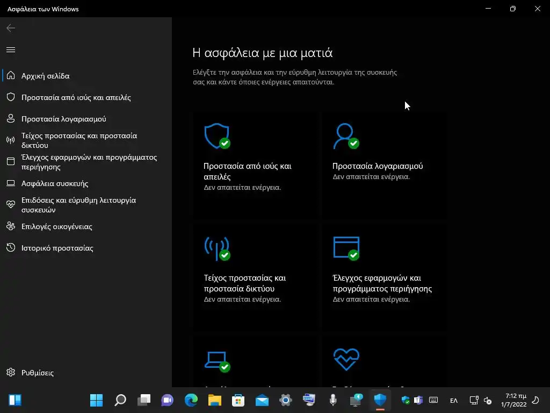Screen dimensions: 550x413
Task: Open File Explorer from the taskbar
Action: [215, 400]
